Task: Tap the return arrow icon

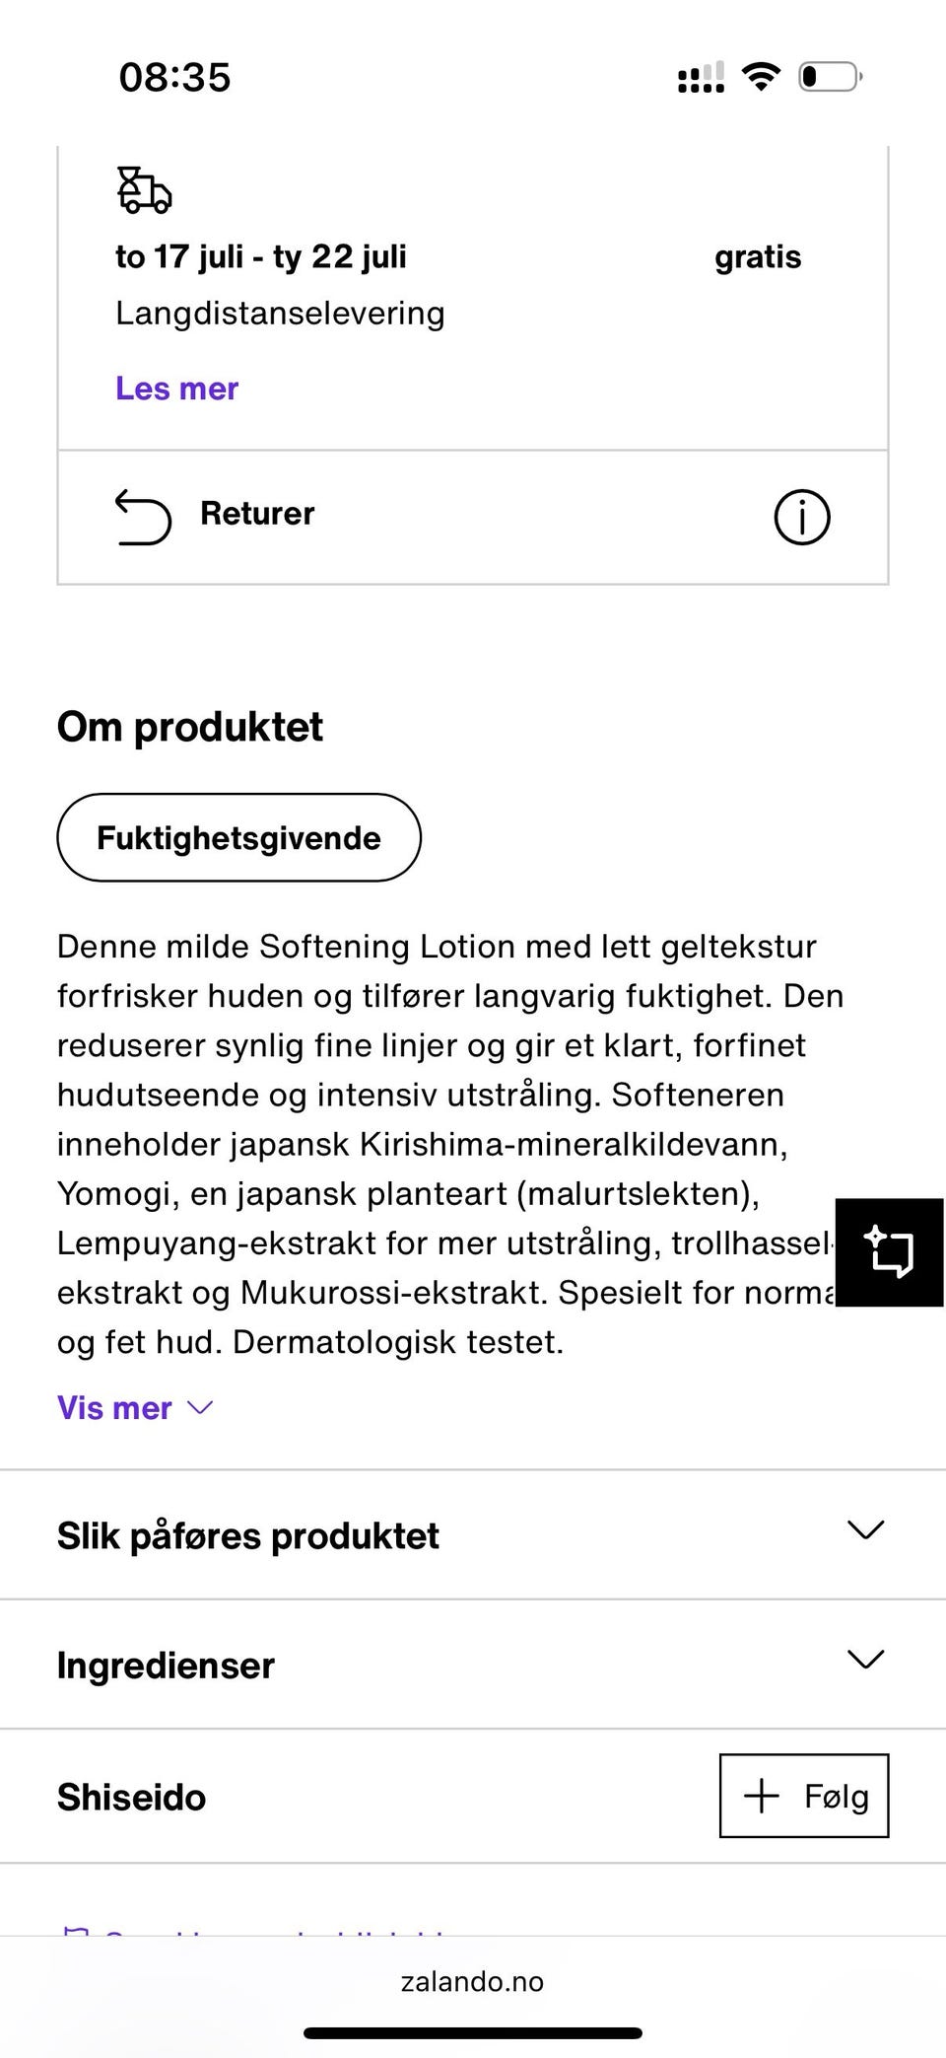Action: coord(144,517)
